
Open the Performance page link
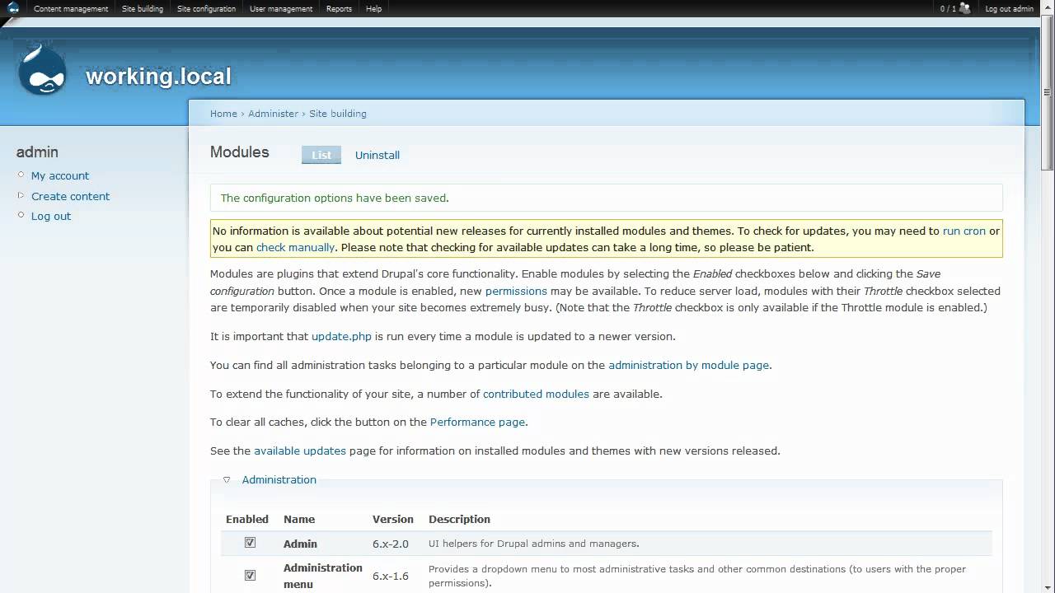[x=477, y=423]
